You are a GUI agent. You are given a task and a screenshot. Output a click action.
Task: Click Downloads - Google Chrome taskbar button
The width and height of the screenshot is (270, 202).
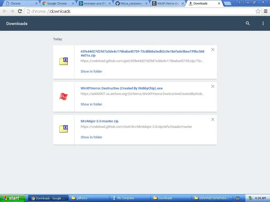49,198
